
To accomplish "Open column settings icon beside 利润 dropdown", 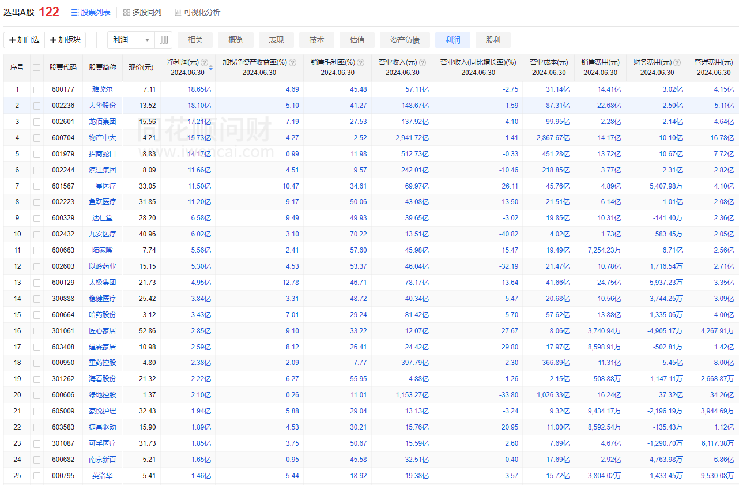I will tap(164, 40).
